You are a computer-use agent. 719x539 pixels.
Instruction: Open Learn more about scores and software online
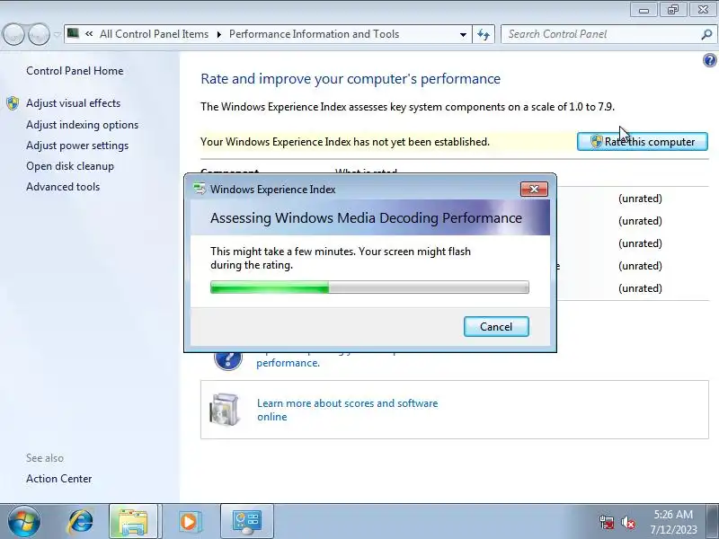[347, 410]
